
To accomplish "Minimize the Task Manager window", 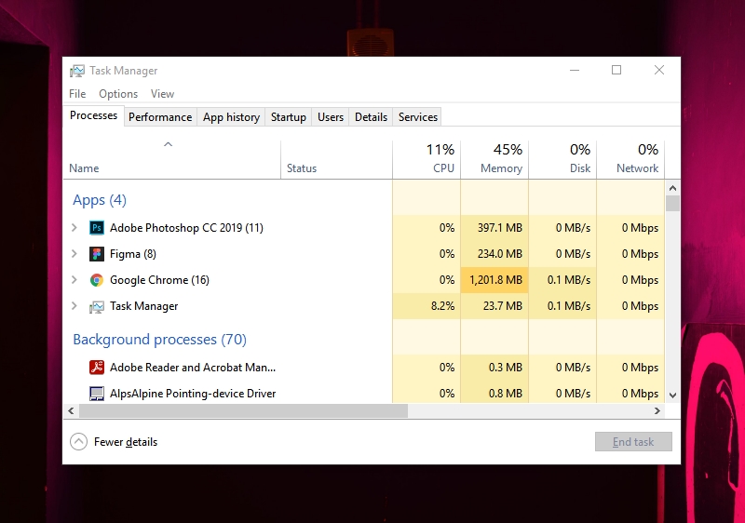I will pyautogui.click(x=575, y=70).
